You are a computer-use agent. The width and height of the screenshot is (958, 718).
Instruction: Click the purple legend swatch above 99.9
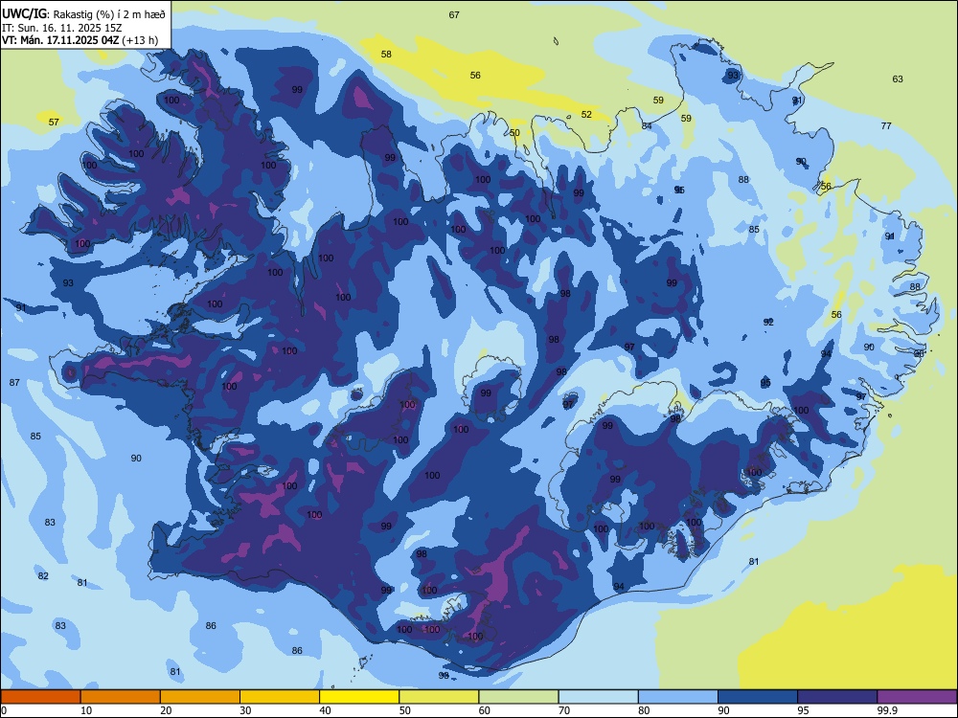pos(917,697)
